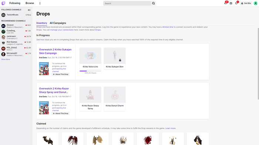
Task: Open Learn more link under Claimed
Action: (171, 128)
